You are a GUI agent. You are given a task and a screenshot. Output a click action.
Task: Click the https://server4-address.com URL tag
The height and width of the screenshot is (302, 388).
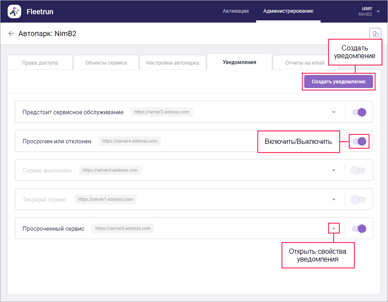(x=129, y=141)
